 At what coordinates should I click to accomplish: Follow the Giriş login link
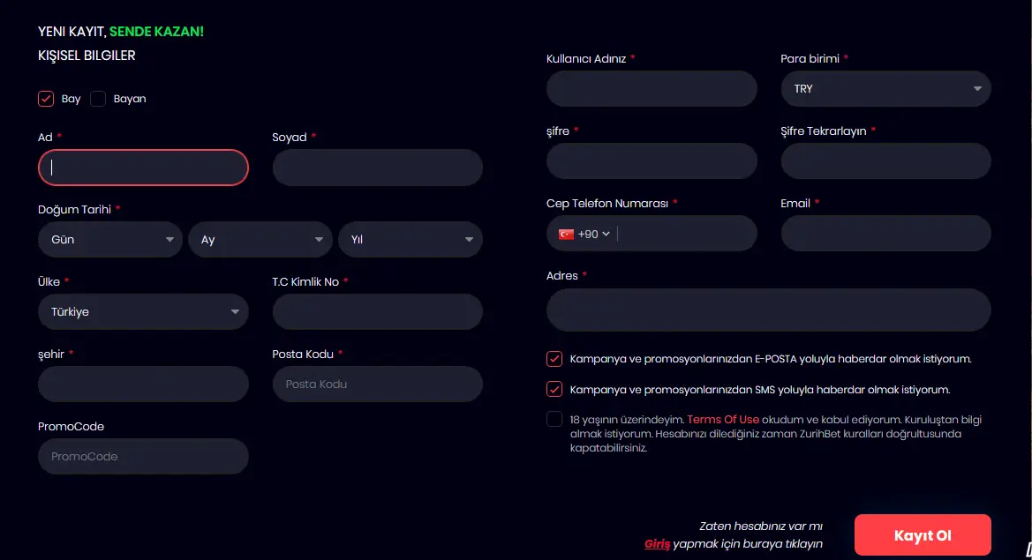point(657,544)
